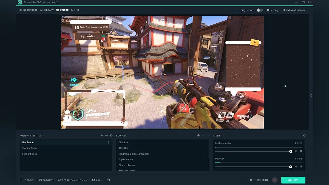This screenshot has height=185, width=329.
Task: Click Test Widgets button
Action: pyautogui.click(x=257, y=180)
